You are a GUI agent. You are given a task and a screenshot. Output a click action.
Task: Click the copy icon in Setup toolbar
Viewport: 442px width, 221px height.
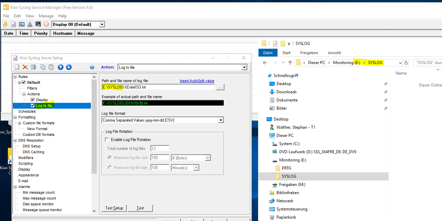pyautogui.click(x=43, y=67)
